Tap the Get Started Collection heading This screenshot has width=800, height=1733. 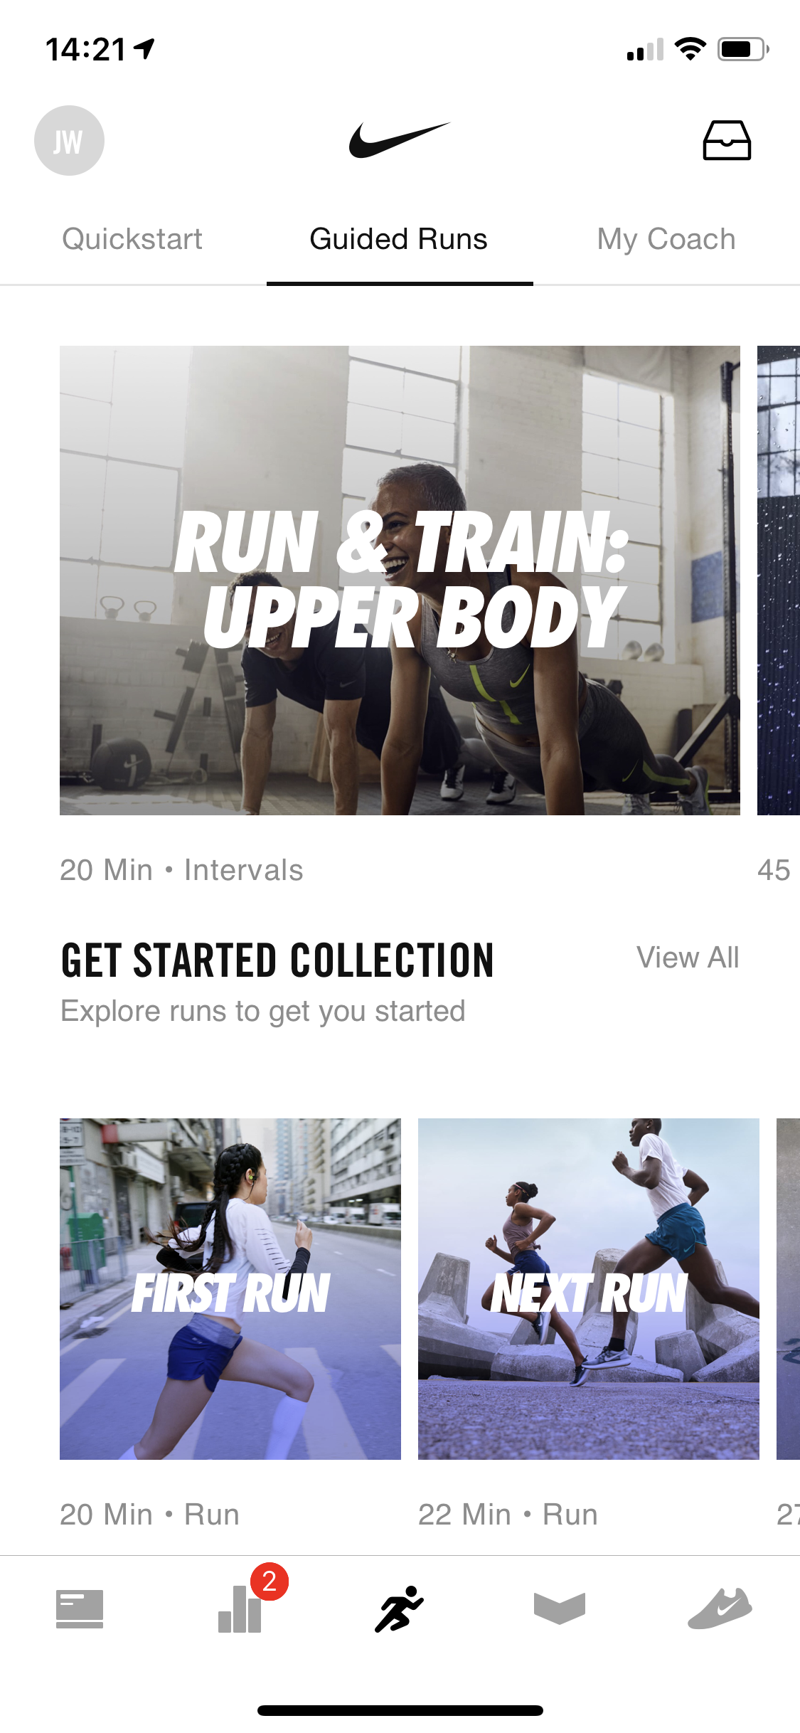pos(277,960)
